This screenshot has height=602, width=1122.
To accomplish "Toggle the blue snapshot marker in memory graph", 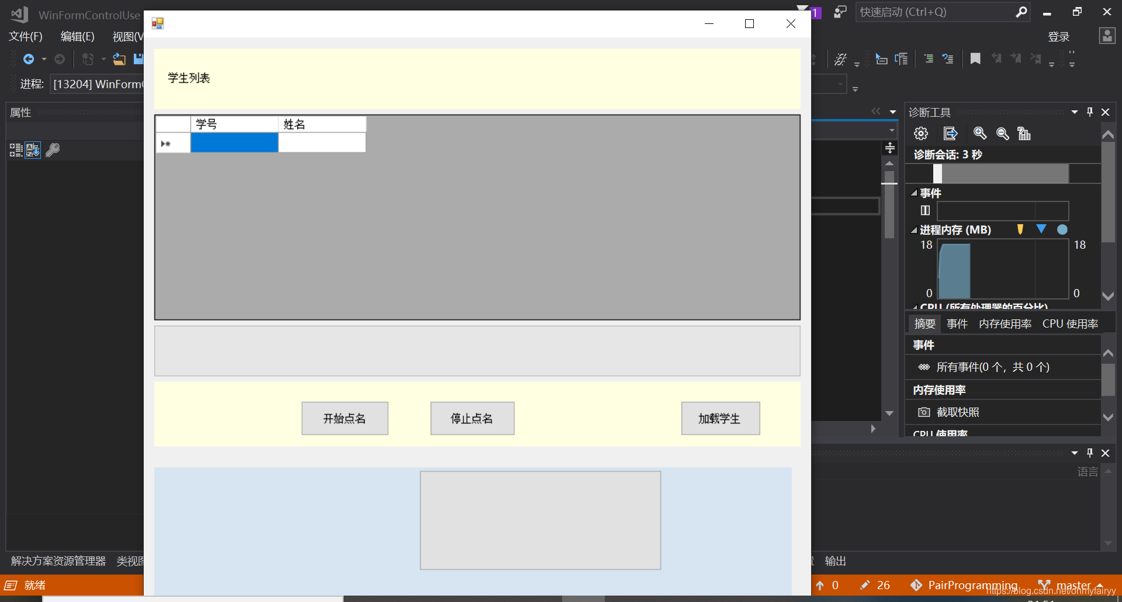I will [1041, 229].
